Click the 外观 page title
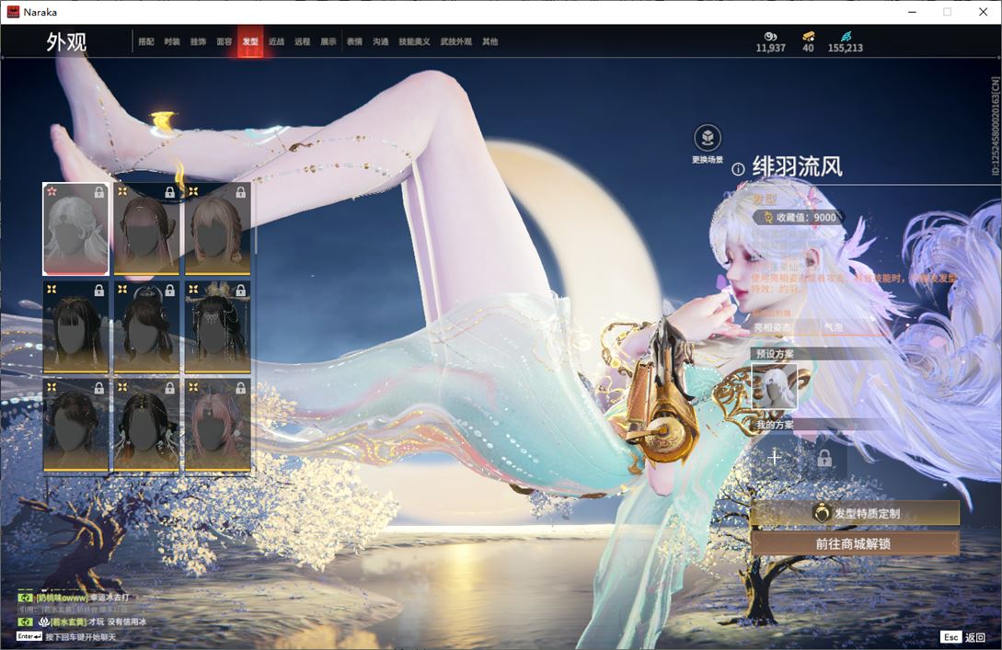The height and width of the screenshot is (650, 1002). coord(66,42)
